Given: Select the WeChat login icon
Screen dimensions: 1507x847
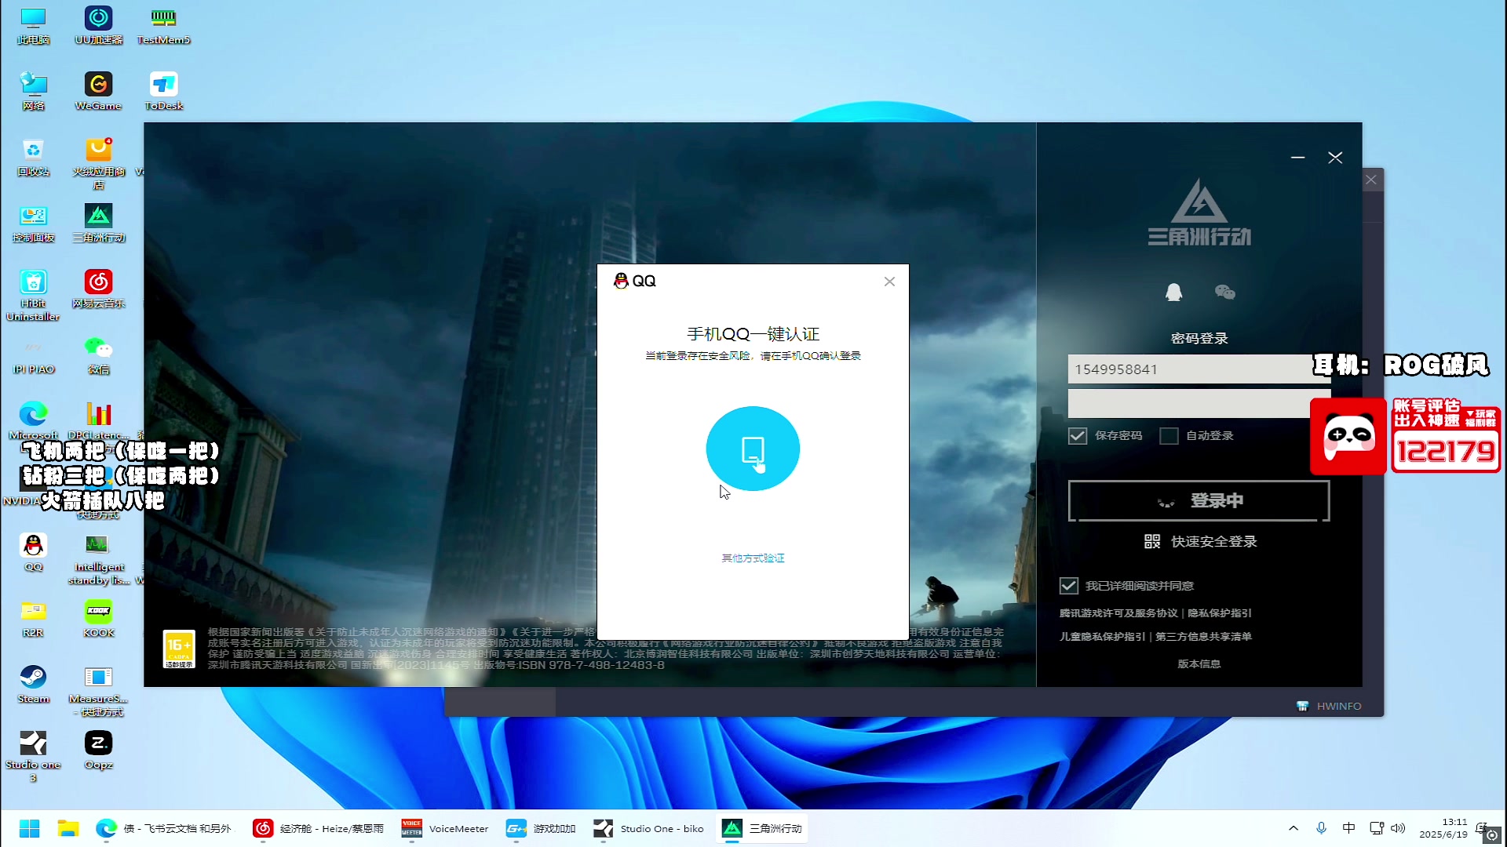Looking at the screenshot, I should pyautogui.click(x=1224, y=293).
